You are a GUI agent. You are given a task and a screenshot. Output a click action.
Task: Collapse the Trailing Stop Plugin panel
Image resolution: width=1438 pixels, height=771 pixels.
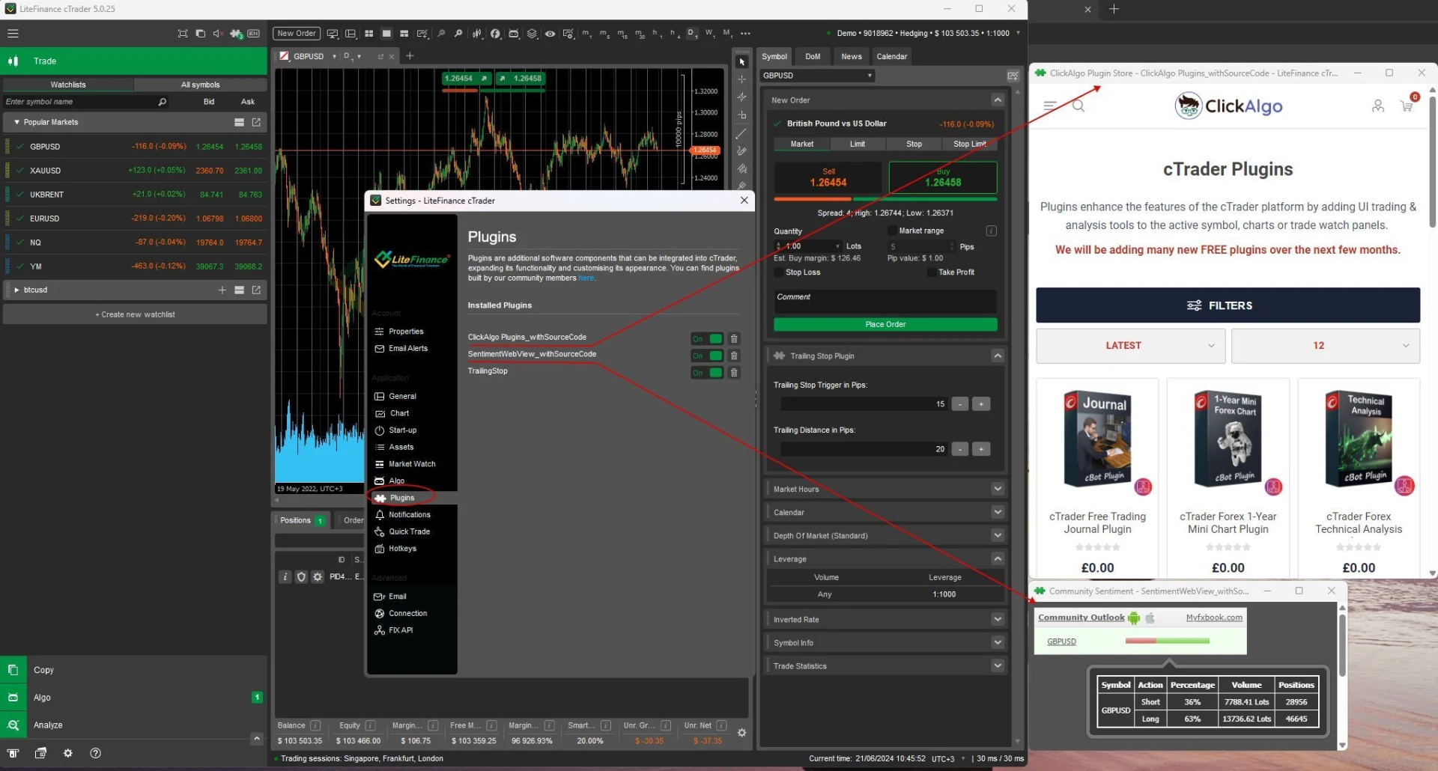coord(998,356)
